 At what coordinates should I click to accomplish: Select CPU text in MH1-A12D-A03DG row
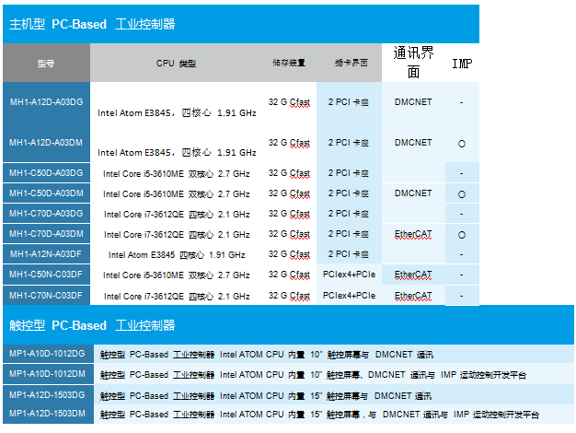click(177, 113)
